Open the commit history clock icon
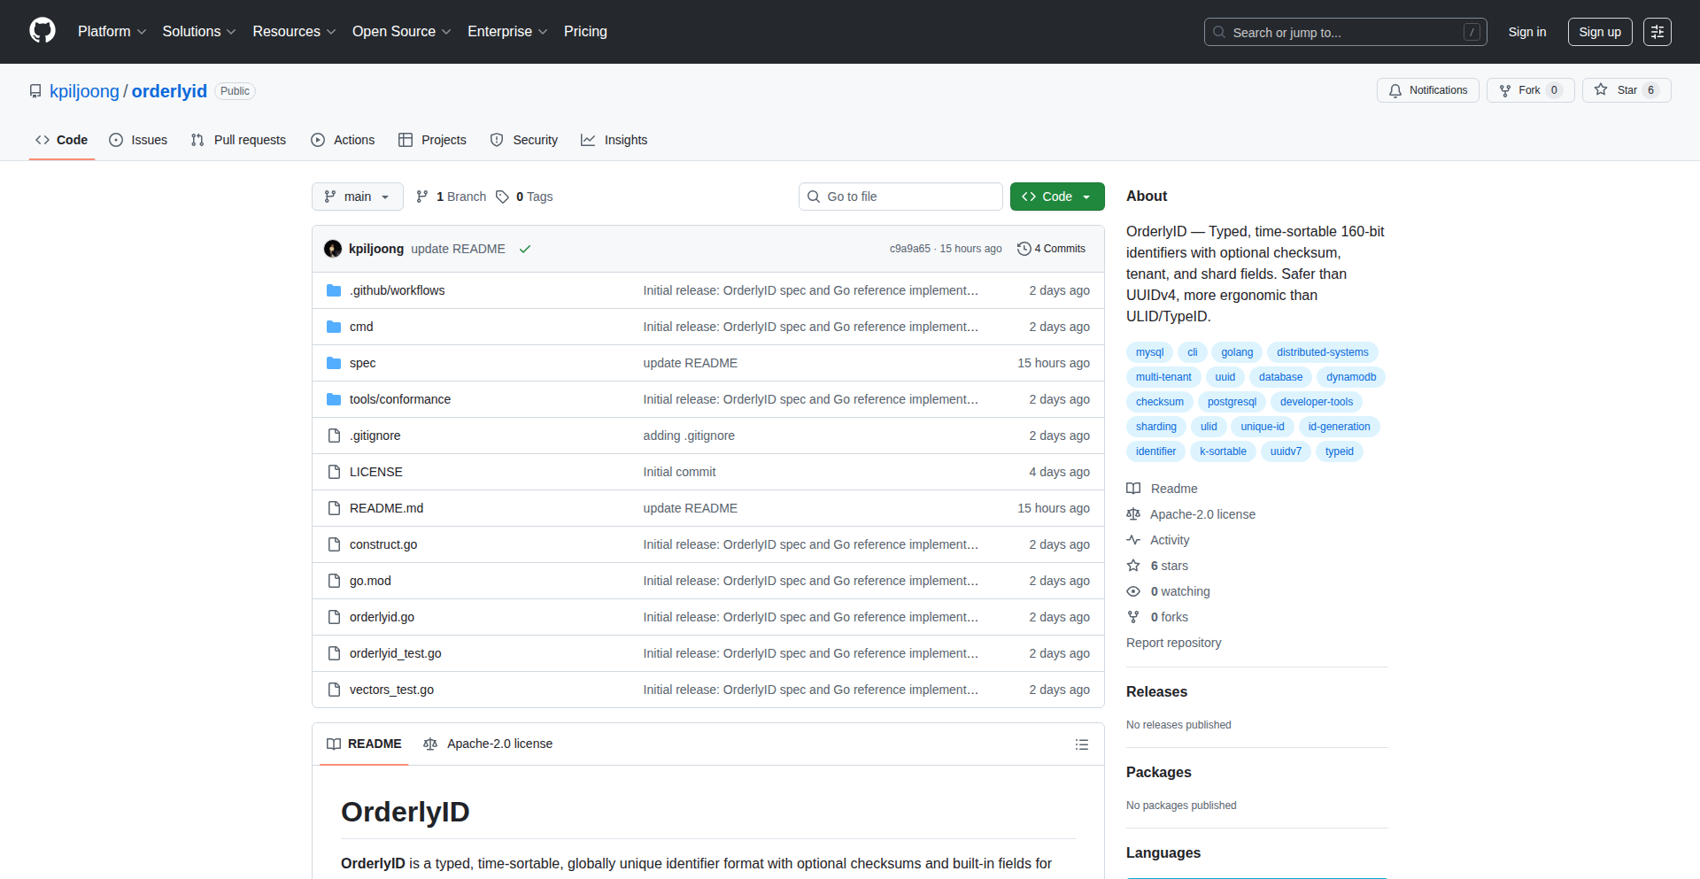This screenshot has width=1700, height=879. [x=1024, y=249]
